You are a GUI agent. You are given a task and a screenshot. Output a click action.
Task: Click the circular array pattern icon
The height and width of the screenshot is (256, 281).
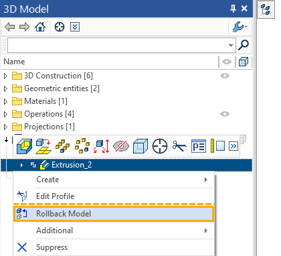tap(82, 146)
